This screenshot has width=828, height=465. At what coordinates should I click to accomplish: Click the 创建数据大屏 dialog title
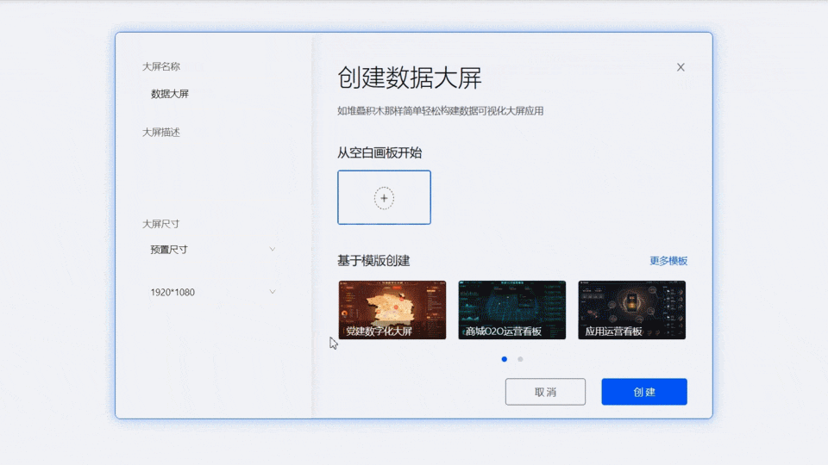click(x=409, y=78)
